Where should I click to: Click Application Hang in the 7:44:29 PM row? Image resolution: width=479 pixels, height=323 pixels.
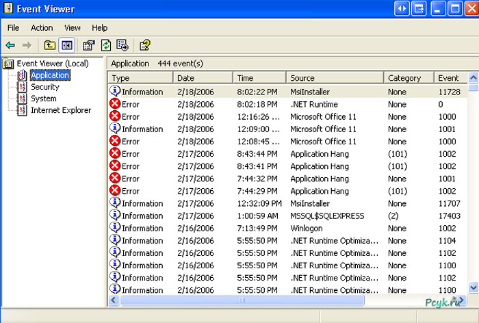(x=320, y=192)
